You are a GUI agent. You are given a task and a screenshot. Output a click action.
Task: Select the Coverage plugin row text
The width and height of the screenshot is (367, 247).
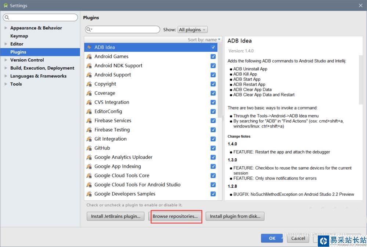tap(105, 93)
